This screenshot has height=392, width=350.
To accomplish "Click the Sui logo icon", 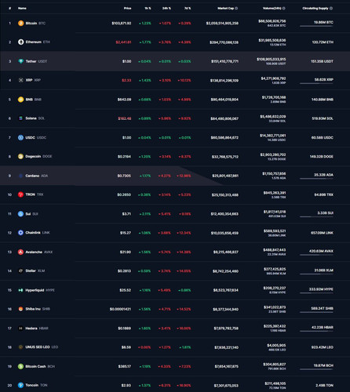I will click(20, 214).
